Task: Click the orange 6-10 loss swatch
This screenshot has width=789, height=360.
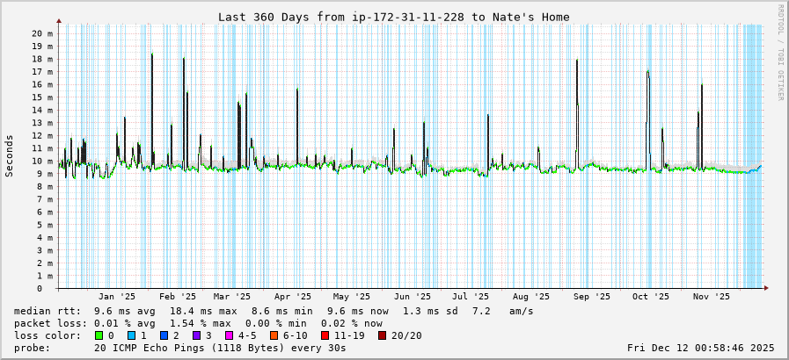Action: (274, 335)
